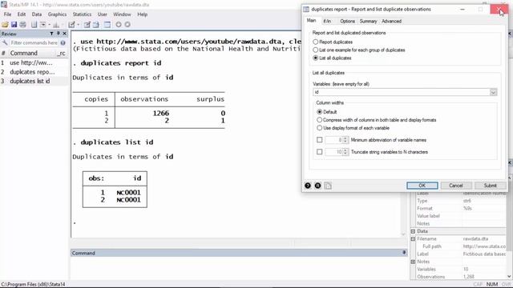This screenshot has width=513, height=288.
Task: Open the Window menu
Action: click(122, 14)
